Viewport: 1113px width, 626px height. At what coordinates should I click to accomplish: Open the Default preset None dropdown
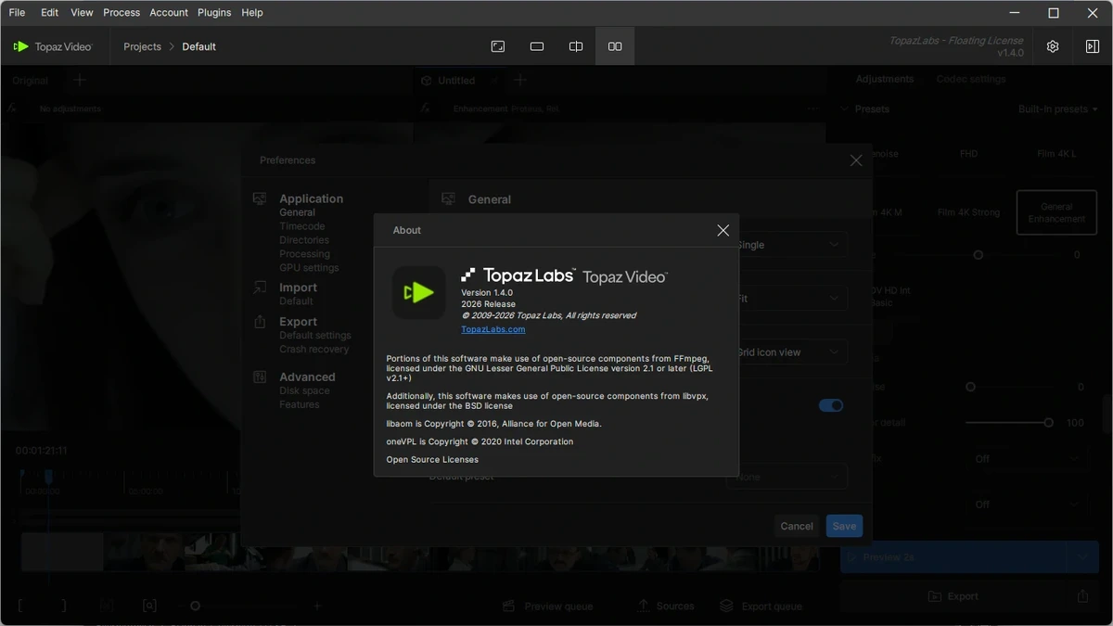787,477
